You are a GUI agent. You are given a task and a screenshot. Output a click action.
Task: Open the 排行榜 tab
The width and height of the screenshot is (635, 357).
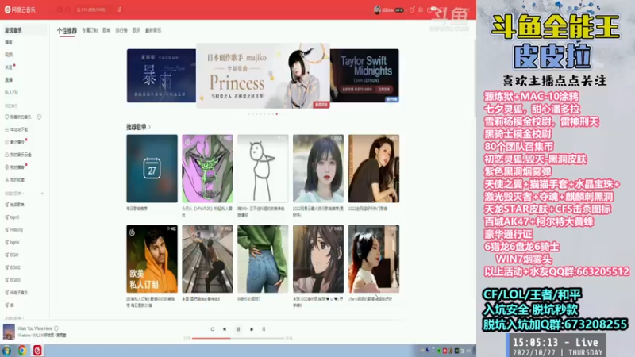pos(121,30)
